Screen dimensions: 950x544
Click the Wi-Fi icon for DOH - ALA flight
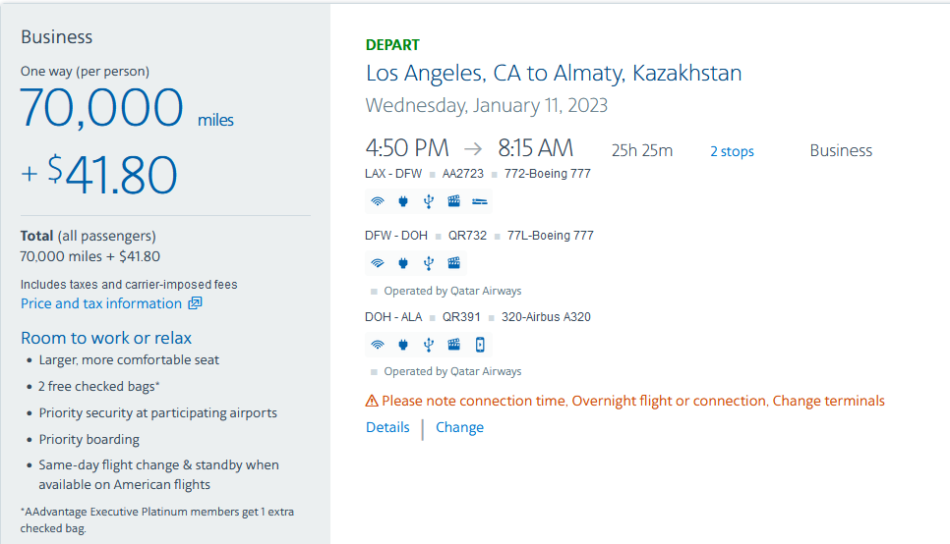pos(378,345)
